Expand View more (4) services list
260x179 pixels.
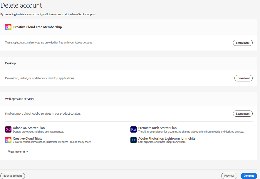click(x=18, y=152)
